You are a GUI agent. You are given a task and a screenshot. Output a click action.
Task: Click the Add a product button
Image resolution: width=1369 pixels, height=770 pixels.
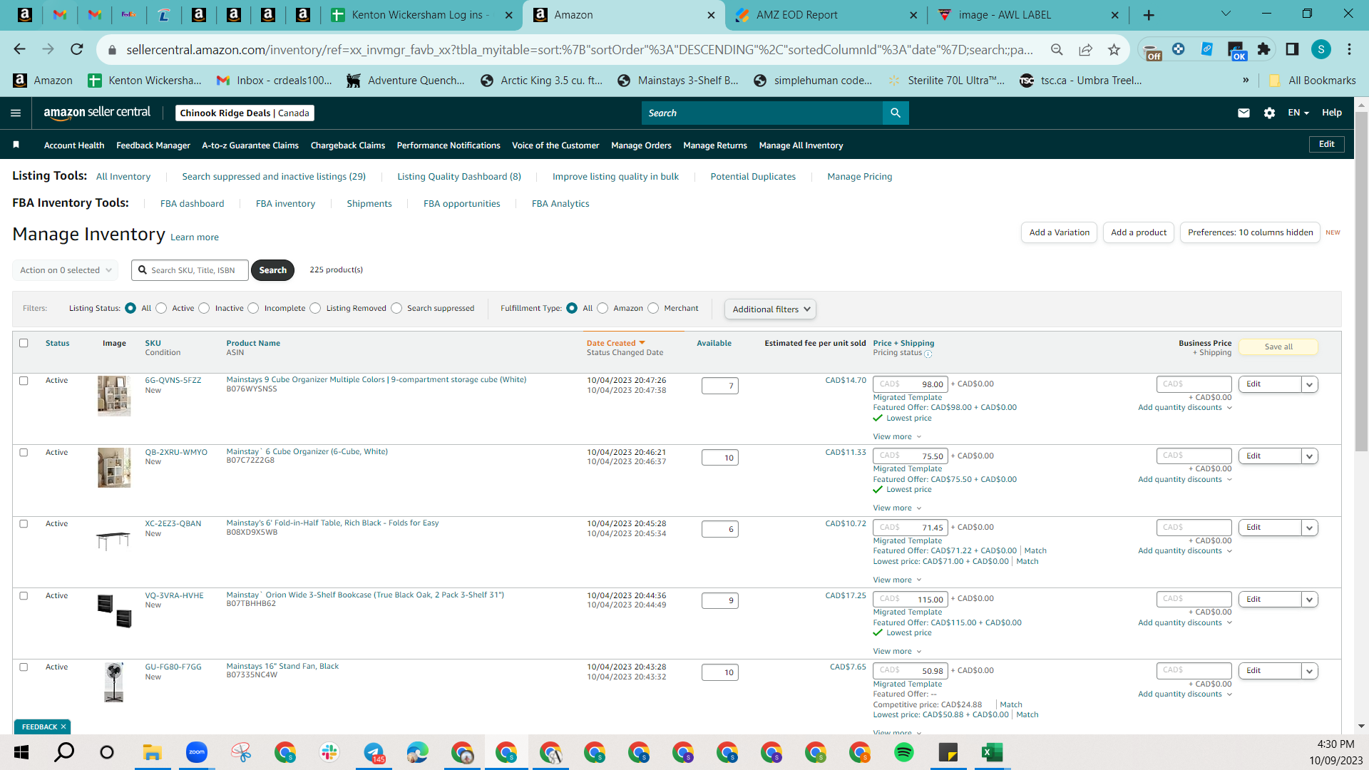(x=1139, y=232)
